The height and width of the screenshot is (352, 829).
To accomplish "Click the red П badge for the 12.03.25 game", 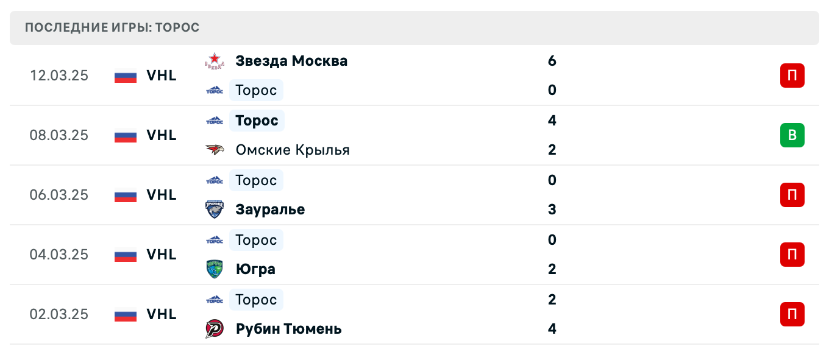I will coord(792,76).
